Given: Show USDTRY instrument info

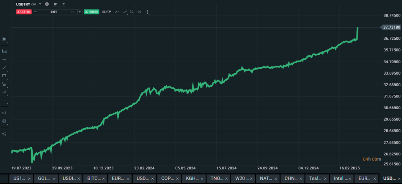Looking at the screenshot, I should pyautogui.click(x=47, y=4).
